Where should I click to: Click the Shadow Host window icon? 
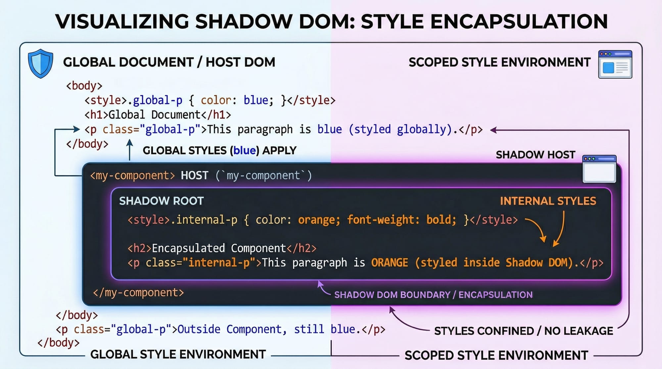coord(599,169)
